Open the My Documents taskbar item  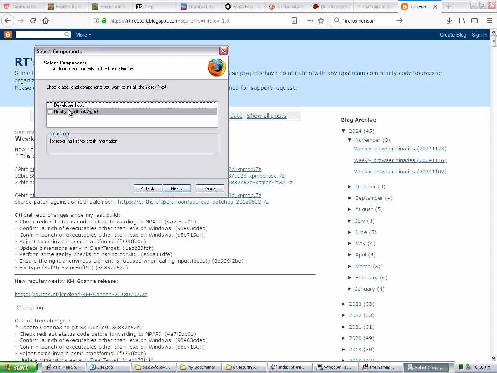(199, 367)
